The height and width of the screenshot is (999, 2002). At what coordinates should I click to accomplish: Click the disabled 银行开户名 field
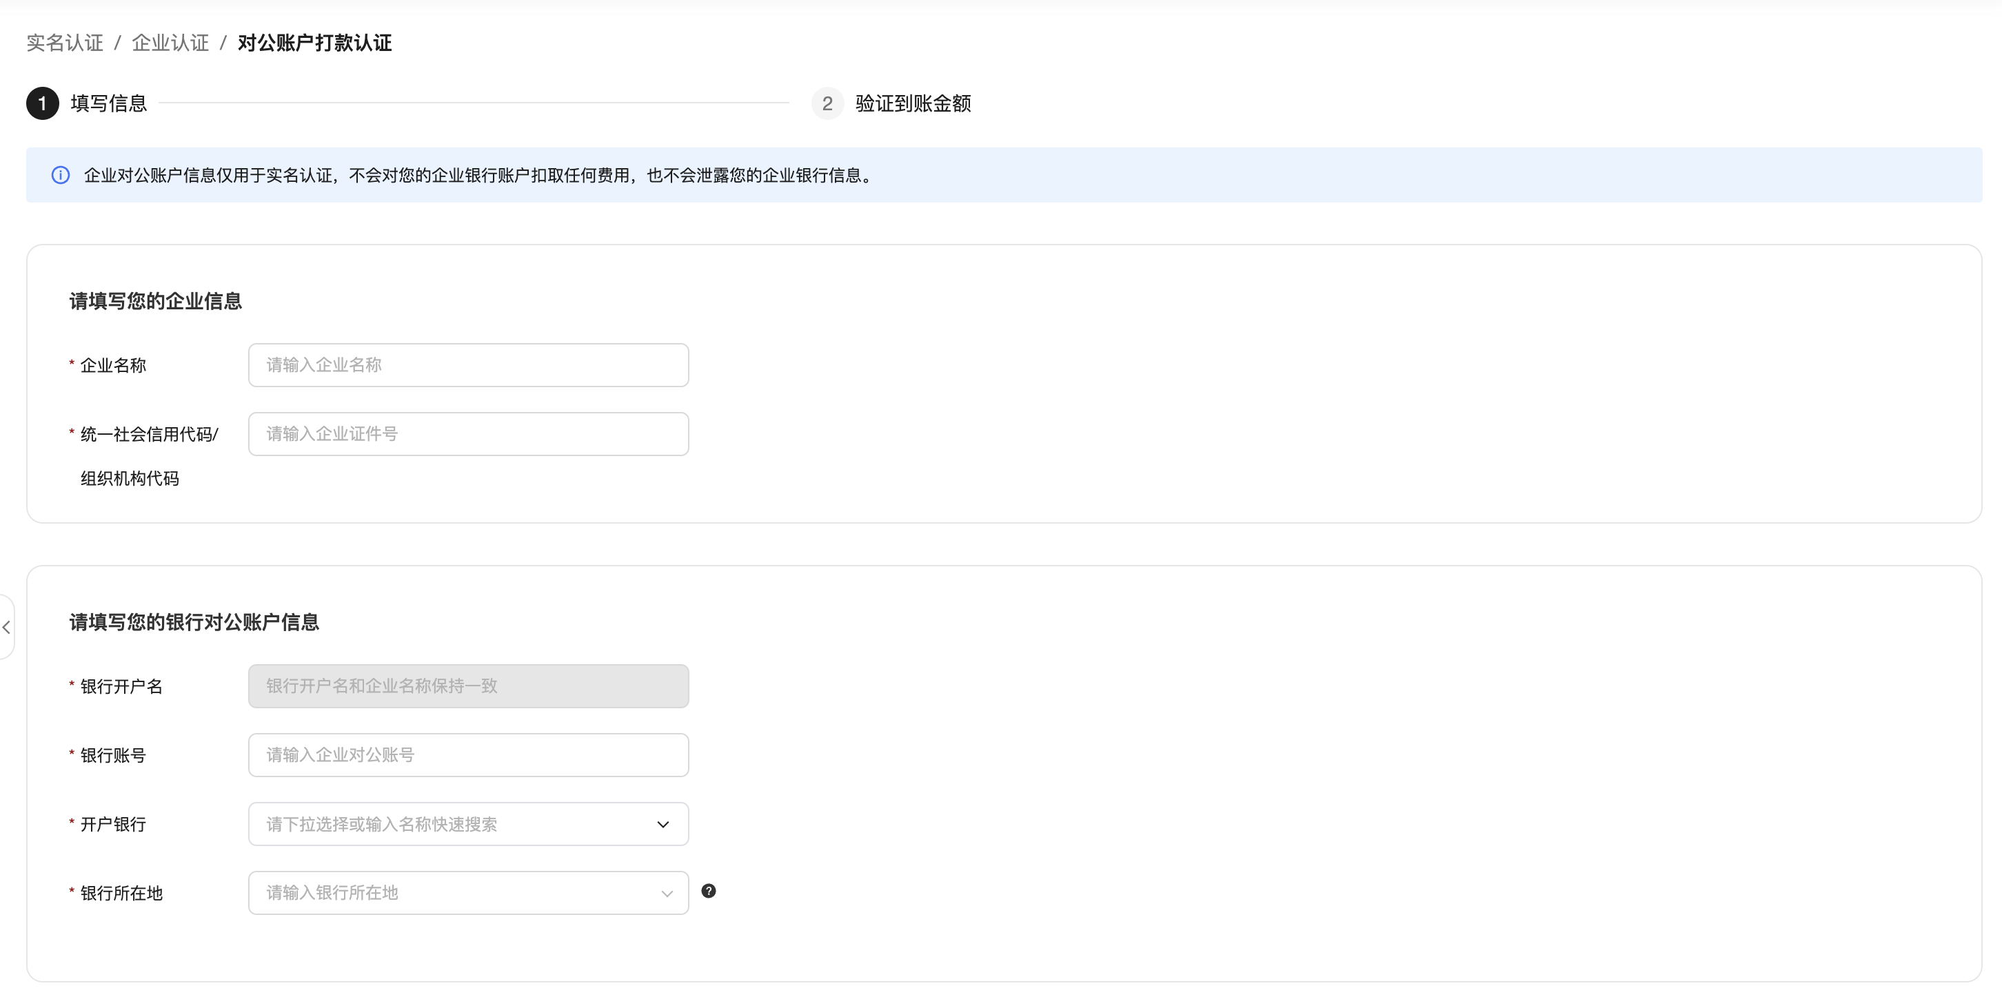click(468, 686)
